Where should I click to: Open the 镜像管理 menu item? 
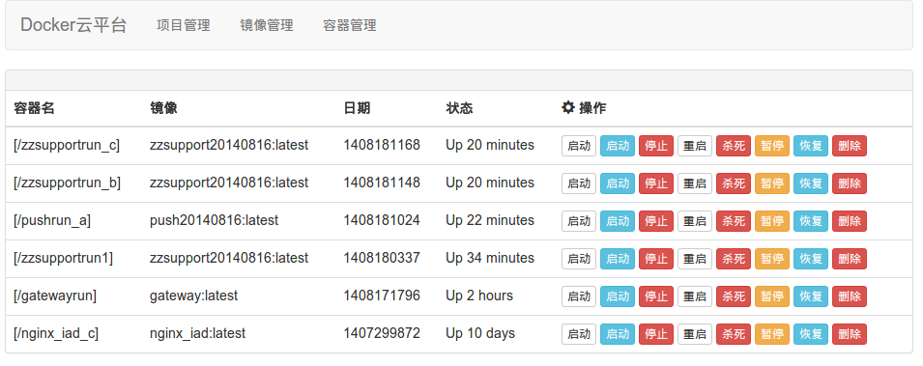[267, 25]
